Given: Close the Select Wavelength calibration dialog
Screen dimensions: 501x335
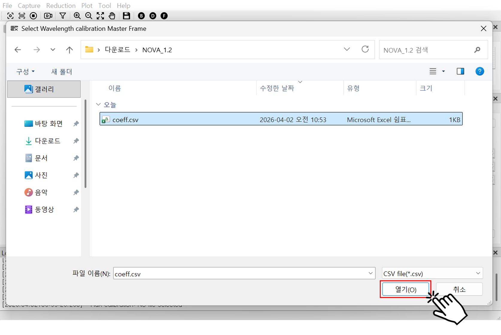Looking at the screenshot, I should click(483, 29).
